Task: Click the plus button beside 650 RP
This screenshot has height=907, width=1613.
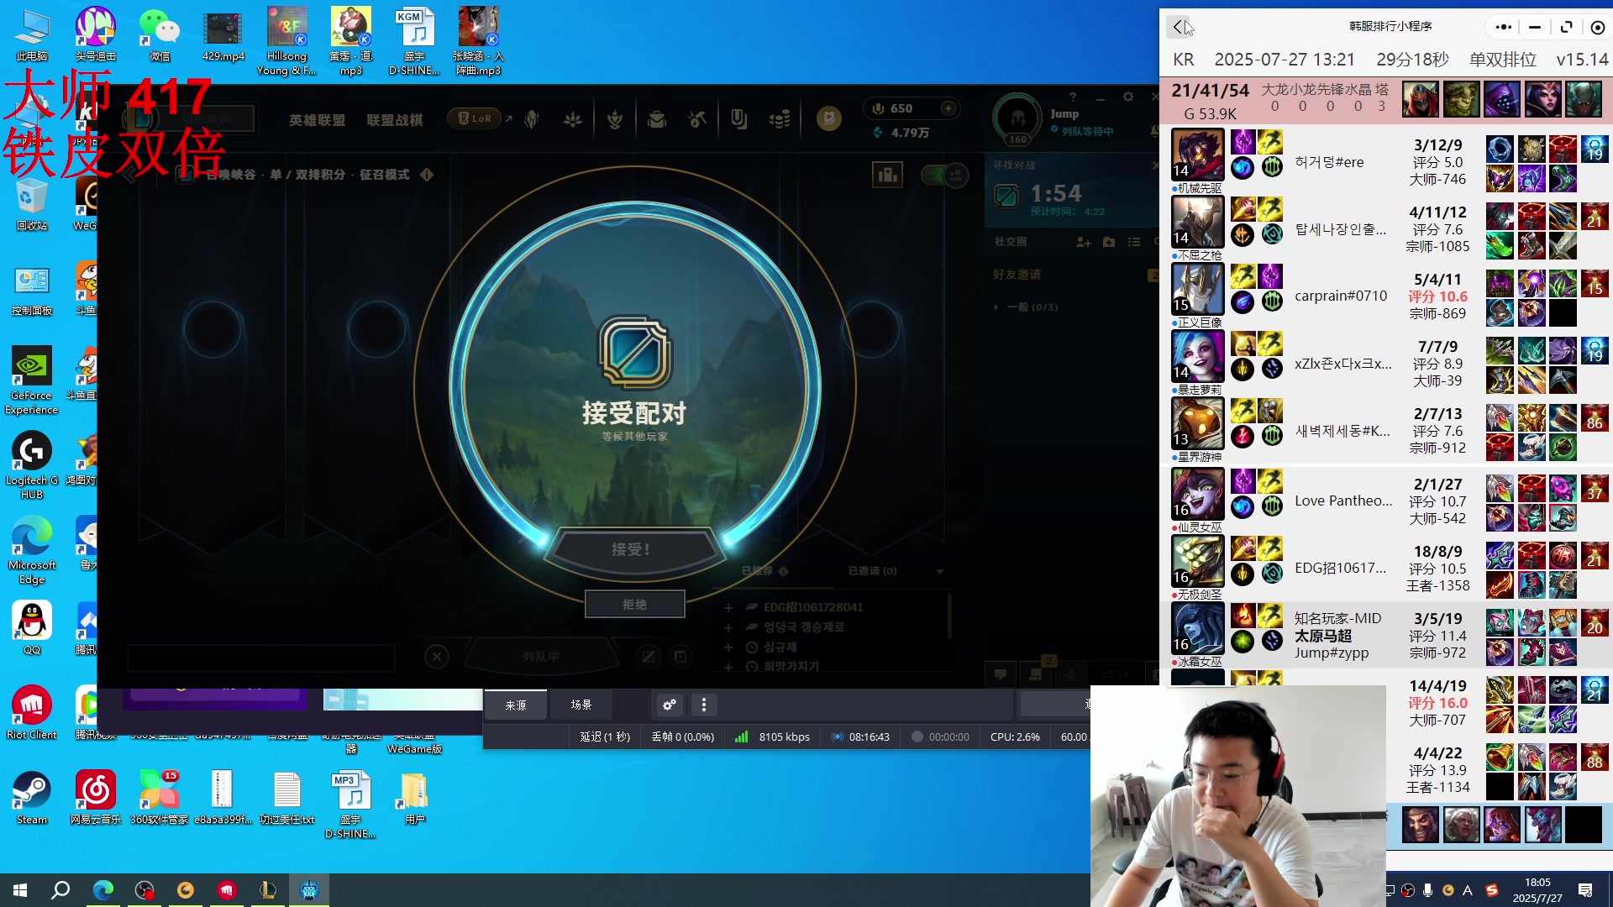Action: [x=948, y=108]
